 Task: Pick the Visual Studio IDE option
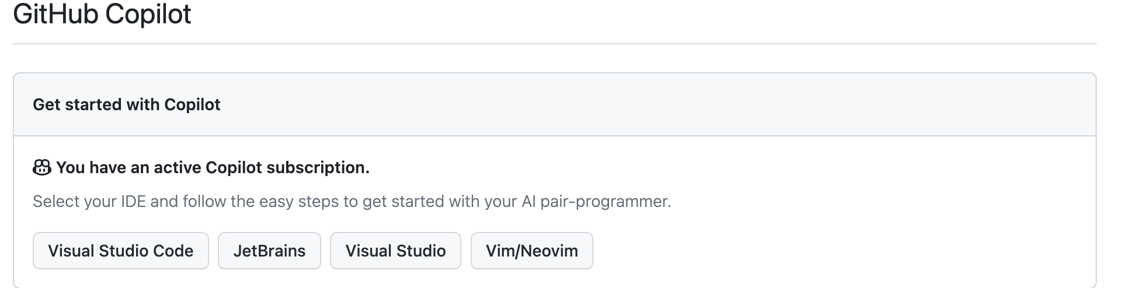[395, 251]
